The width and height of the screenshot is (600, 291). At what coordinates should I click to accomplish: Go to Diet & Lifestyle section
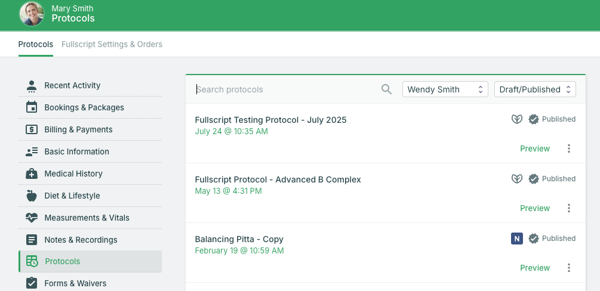click(x=72, y=196)
